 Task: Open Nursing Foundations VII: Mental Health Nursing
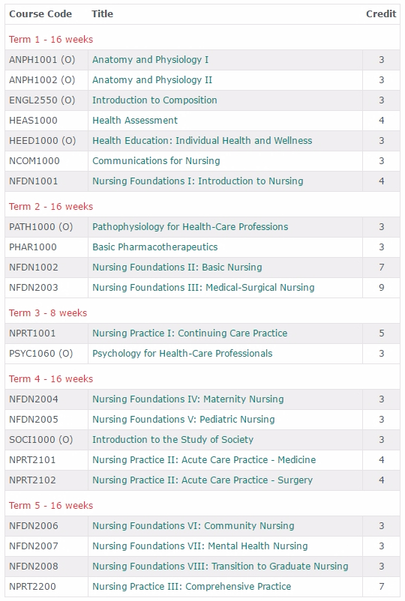(x=200, y=546)
